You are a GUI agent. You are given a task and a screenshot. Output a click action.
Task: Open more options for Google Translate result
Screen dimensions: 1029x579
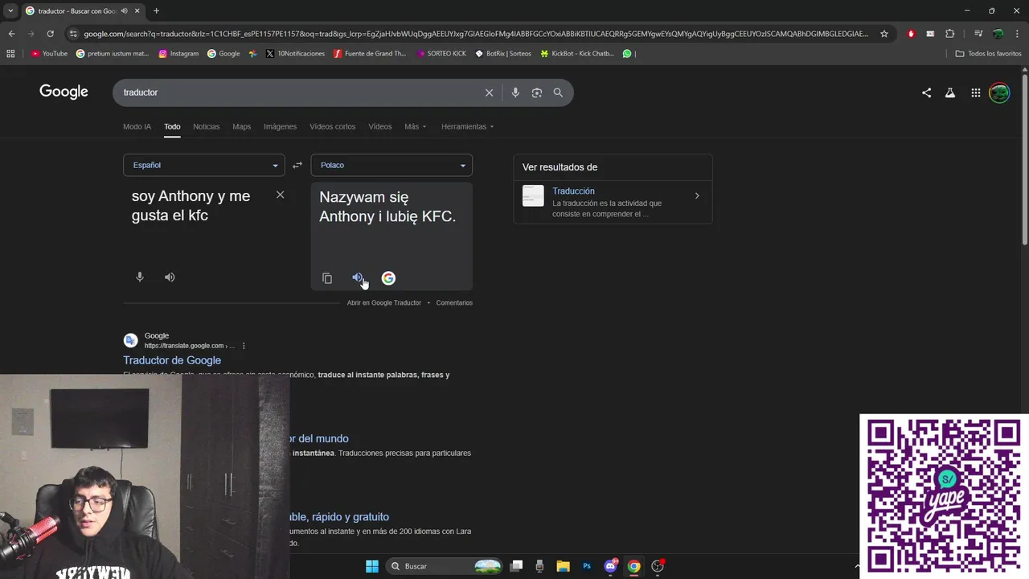pyautogui.click(x=244, y=346)
